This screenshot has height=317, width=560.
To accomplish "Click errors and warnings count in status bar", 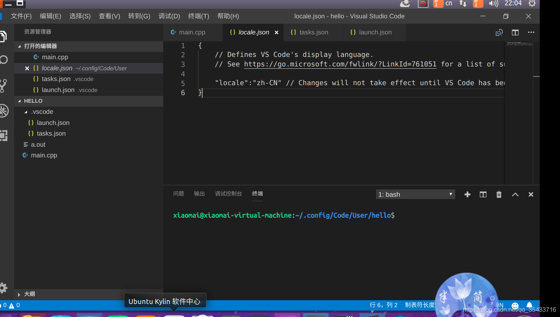I will click(11, 306).
